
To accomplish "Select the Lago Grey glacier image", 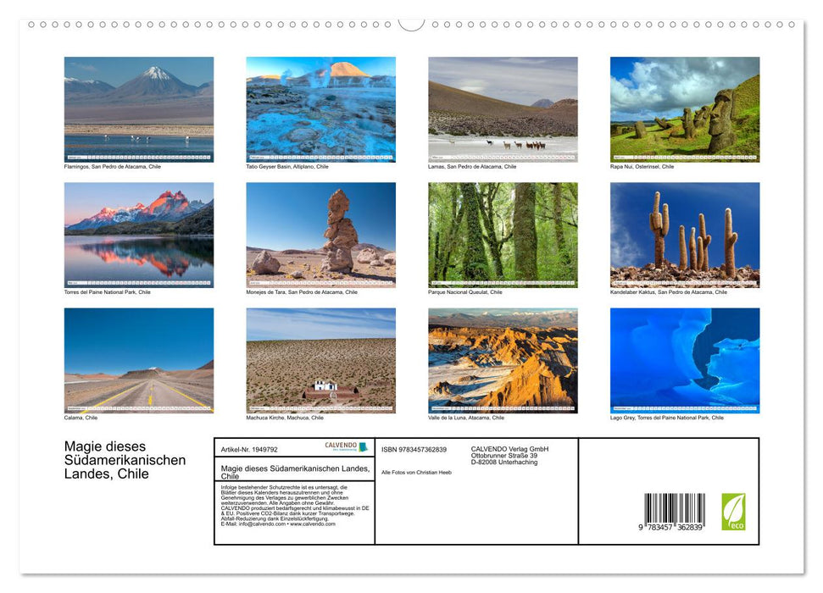I will pos(684,360).
